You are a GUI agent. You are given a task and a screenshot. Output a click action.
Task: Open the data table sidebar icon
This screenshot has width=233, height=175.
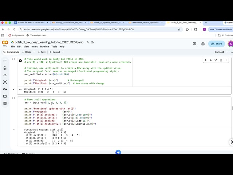(5, 103)
